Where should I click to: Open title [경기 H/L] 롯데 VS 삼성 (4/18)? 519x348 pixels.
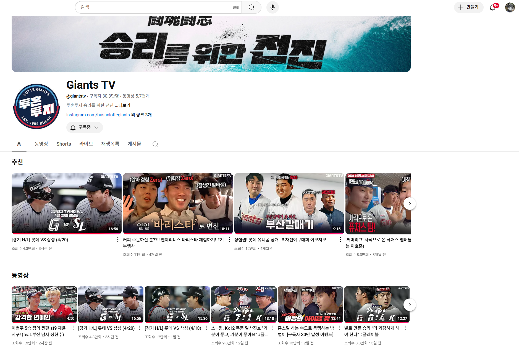tap(173, 328)
